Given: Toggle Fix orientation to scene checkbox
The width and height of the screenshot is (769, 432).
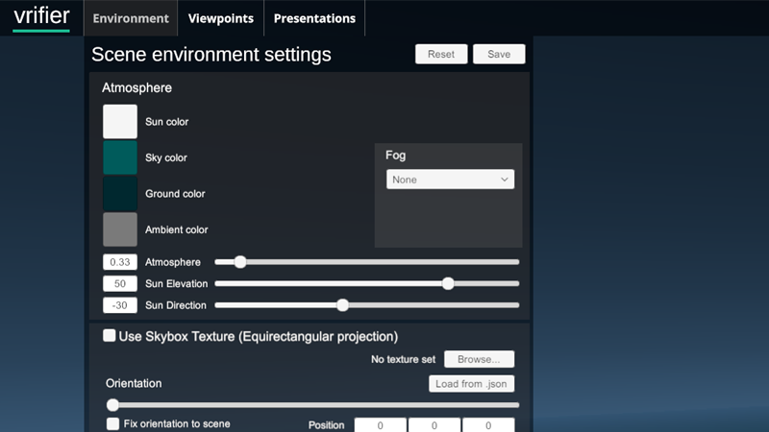Looking at the screenshot, I should 113,423.
